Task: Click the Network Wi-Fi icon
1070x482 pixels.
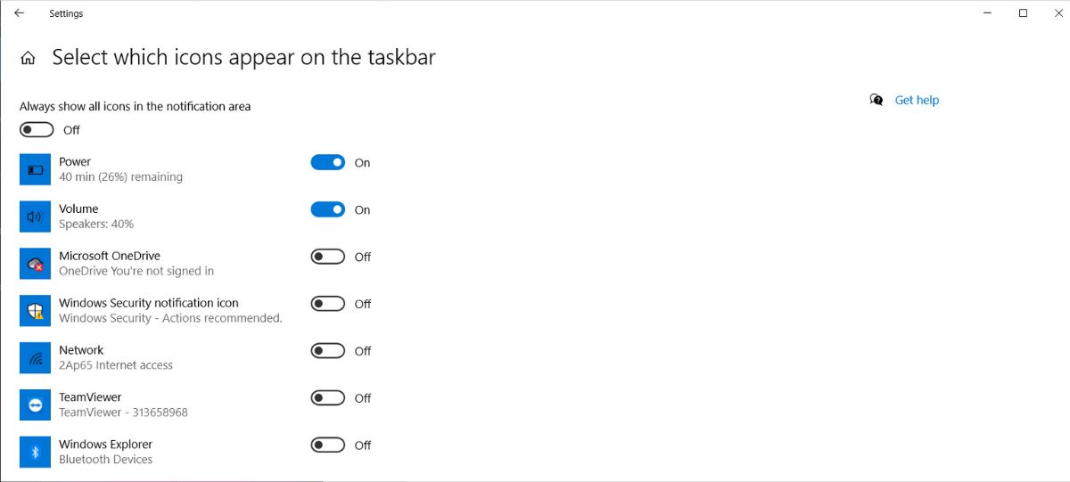Action: pos(36,358)
